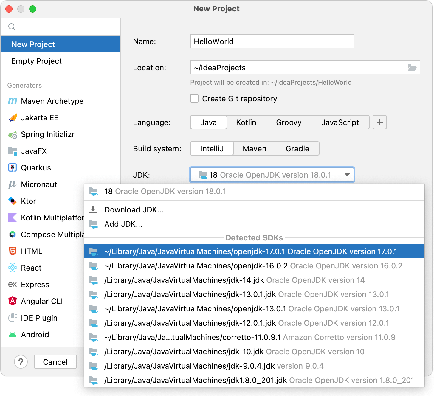Select the Android generator icon
Viewport: 434px width, 396px height.
[12, 334]
